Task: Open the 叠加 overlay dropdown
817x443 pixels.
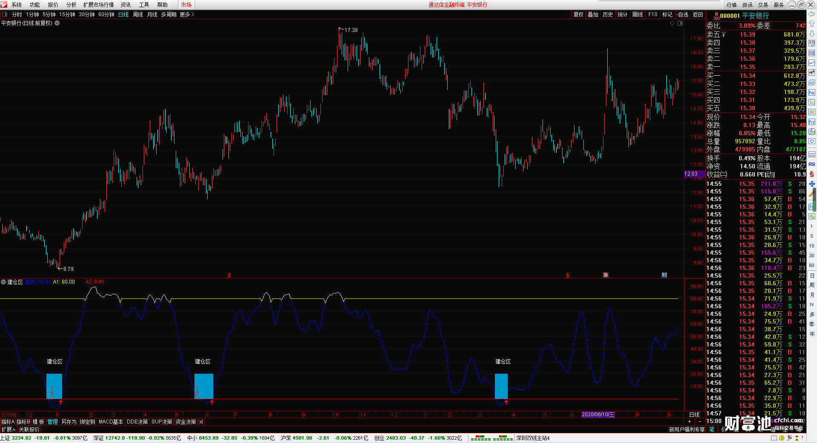Action: point(593,14)
